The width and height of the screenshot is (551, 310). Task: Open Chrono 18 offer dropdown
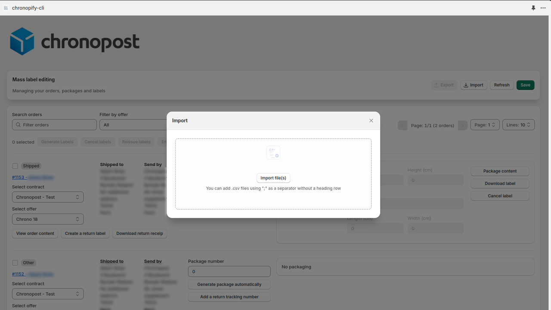tap(48, 219)
